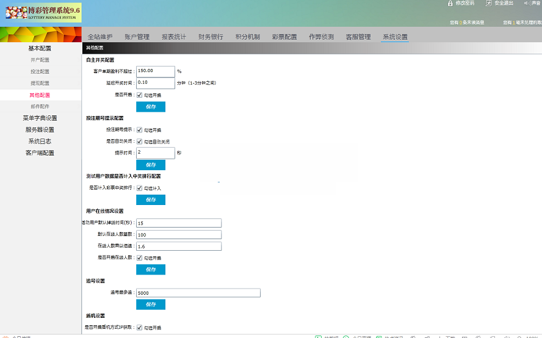Collapse the 基本配置 sidebar section

tap(40, 48)
